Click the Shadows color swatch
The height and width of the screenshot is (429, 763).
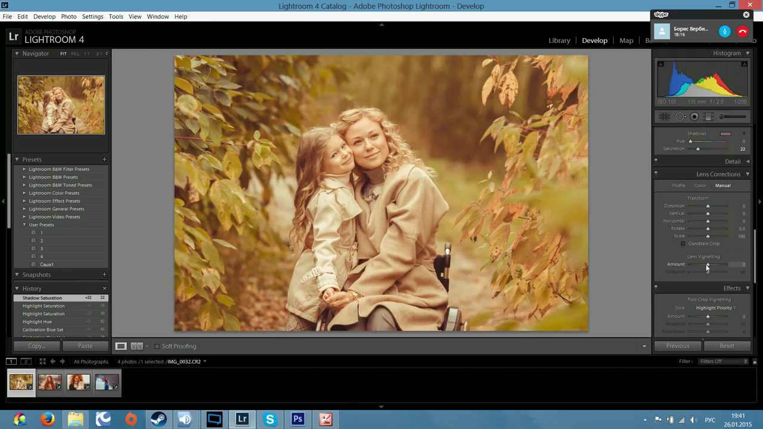[725, 133]
